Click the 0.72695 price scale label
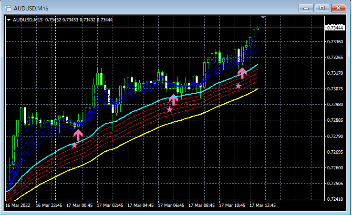Screen dimensions: 352x215 (x=335, y=152)
